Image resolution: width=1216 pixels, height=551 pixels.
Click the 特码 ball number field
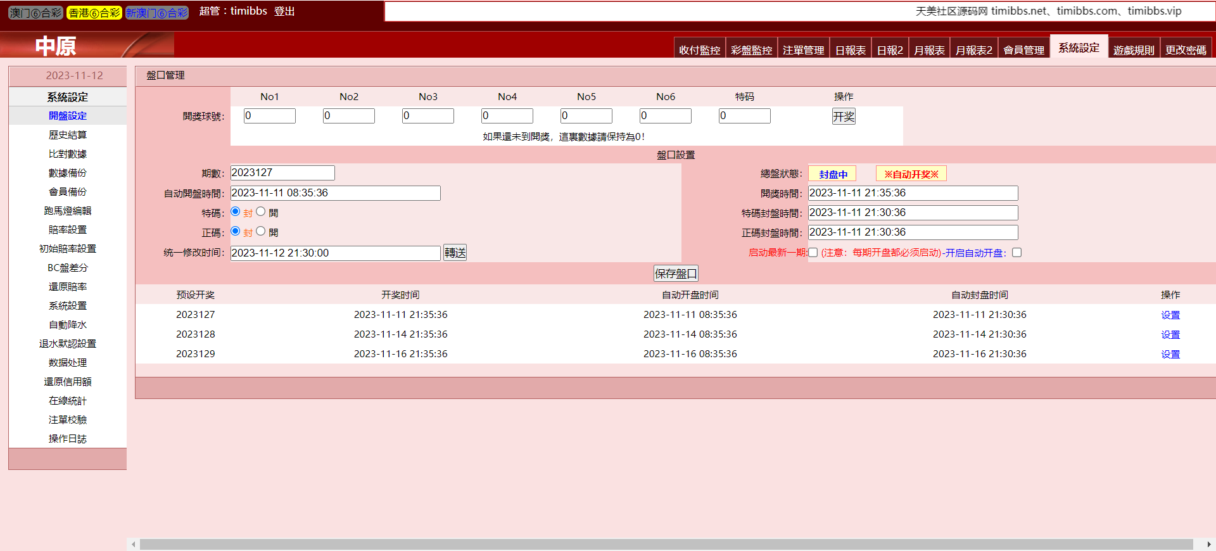click(745, 116)
